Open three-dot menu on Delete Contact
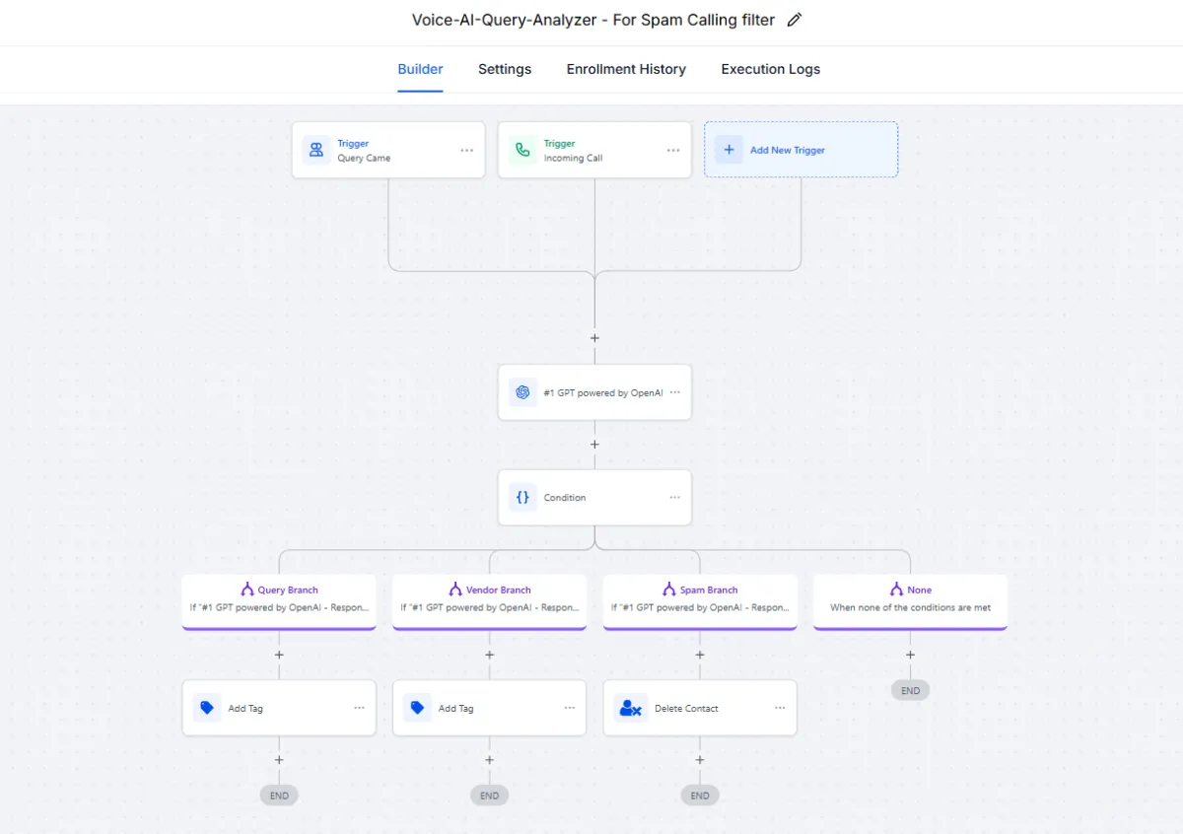This screenshot has height=834, width=1183. (x=780, y=708)
